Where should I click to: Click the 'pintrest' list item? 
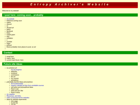[x=9, y=45]
